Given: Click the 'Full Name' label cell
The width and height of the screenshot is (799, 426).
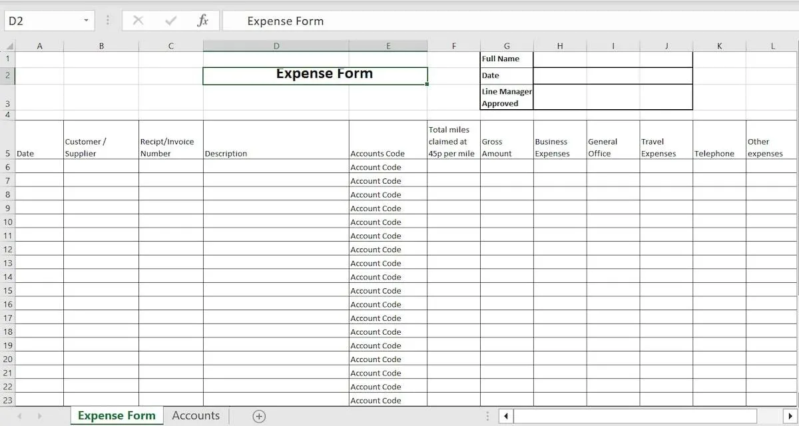Looking at the screenshot, I should click(x=507, y=59).
